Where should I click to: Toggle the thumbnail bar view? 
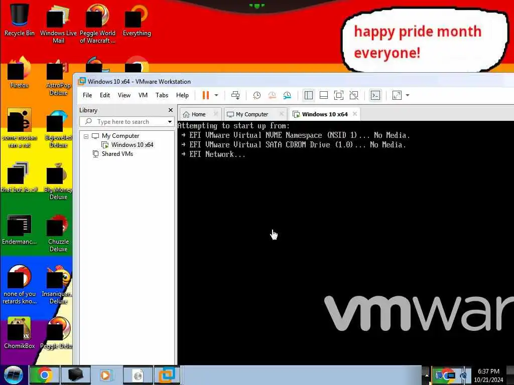(x=324, y=95)
